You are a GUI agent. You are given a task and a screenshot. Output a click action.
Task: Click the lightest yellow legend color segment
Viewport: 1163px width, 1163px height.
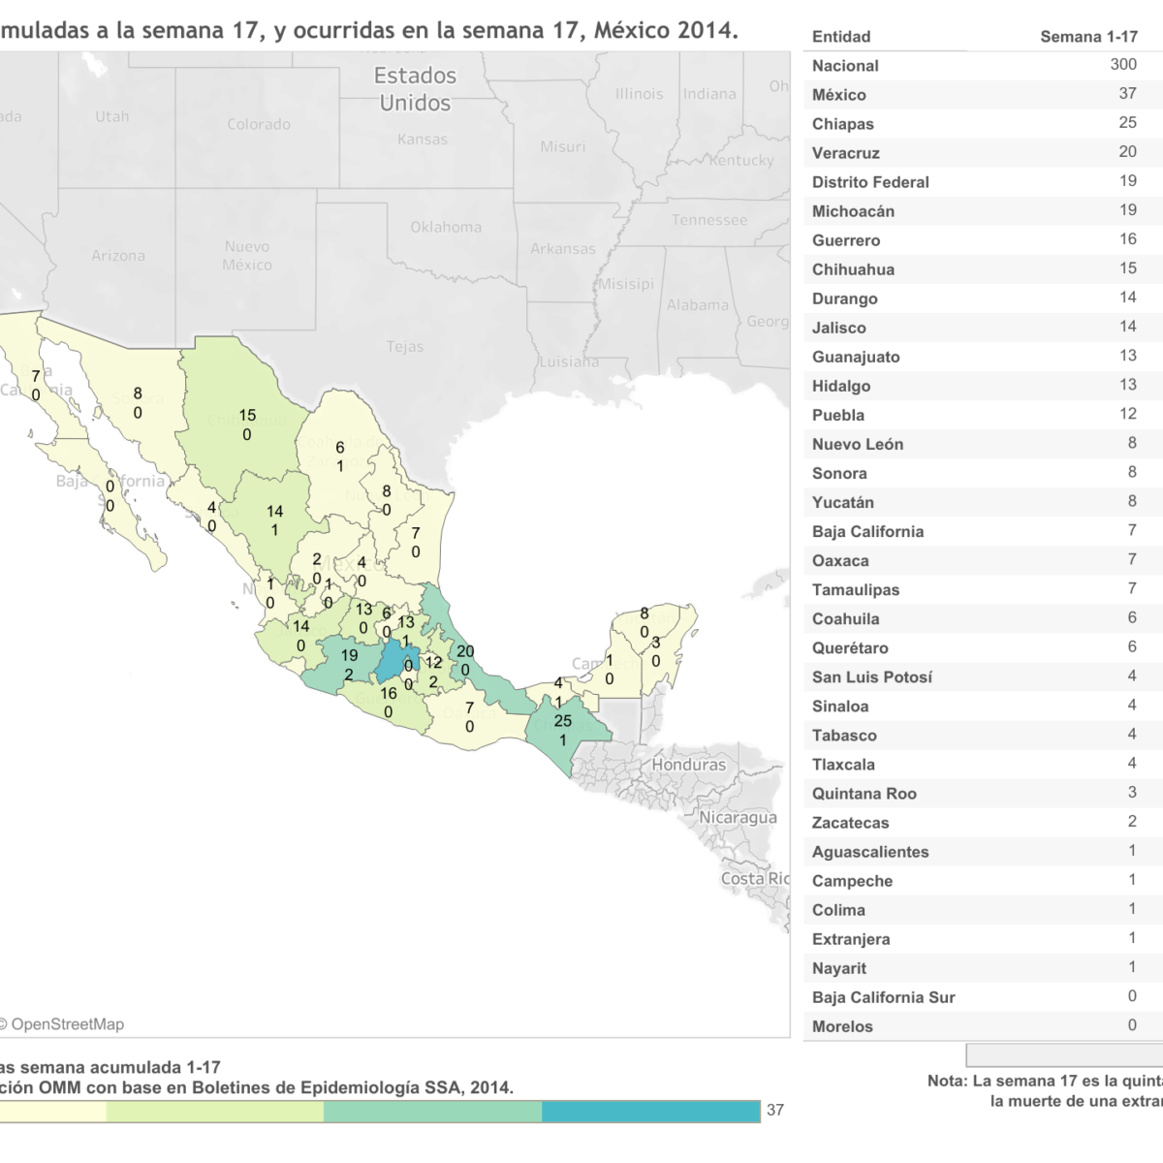click(x=53, y=1112)
